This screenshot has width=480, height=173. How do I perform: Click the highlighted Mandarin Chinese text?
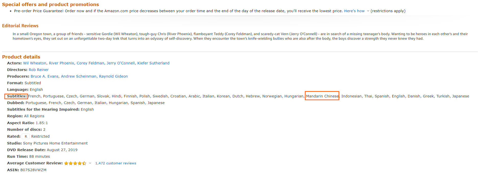[322, 96]
